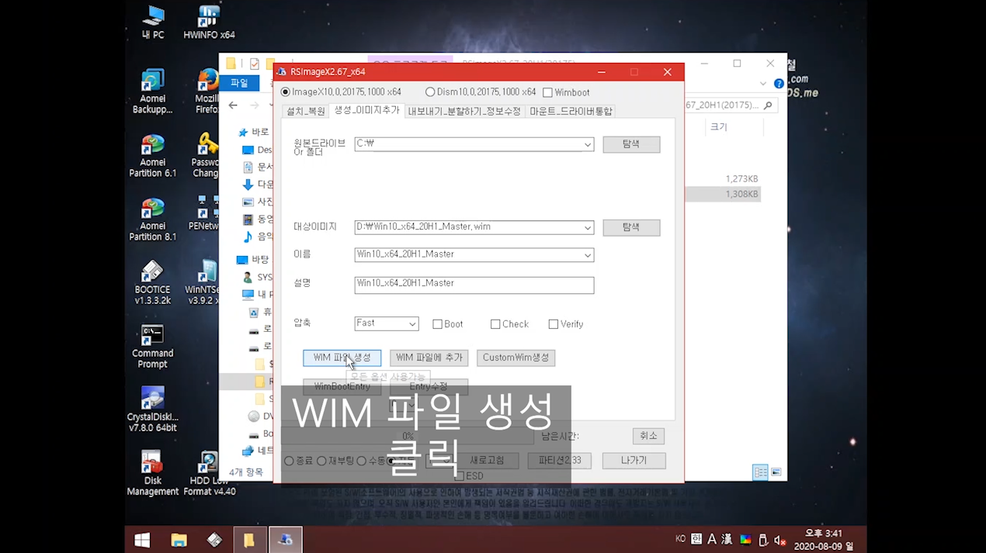This screenshot has width=986, height=553.
Task: Click the 새로고침 button
Action: pos(487,461)
